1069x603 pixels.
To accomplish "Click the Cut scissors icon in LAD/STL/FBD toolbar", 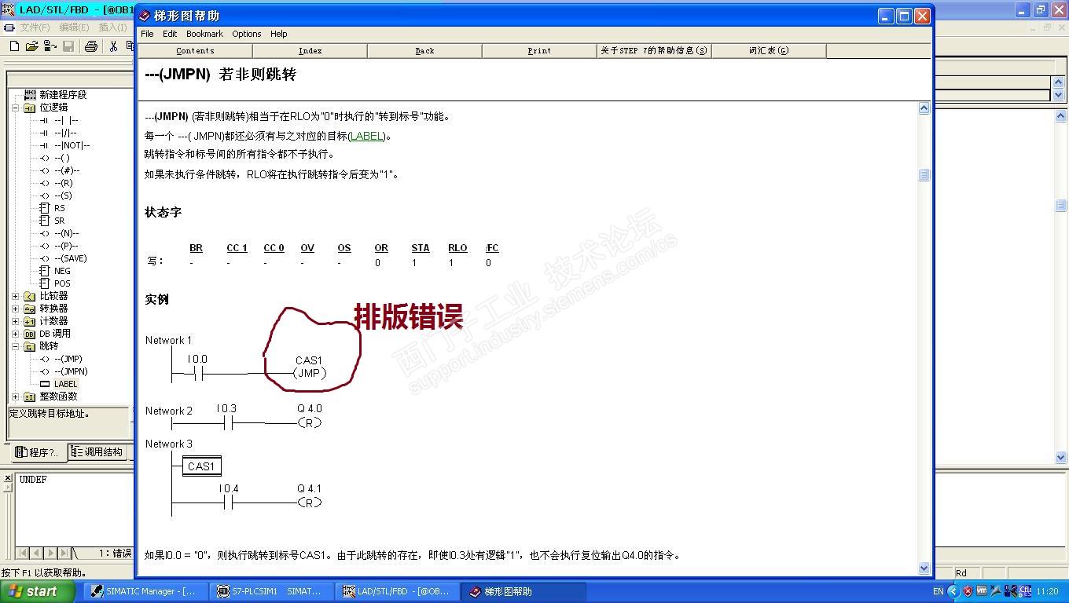I will click(x=113, y=46).
